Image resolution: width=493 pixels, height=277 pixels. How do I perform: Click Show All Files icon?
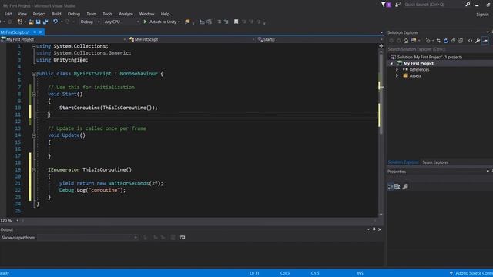point(461,41)
